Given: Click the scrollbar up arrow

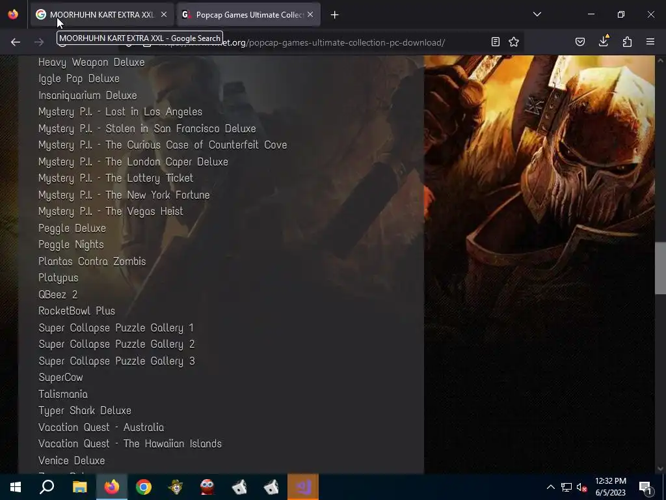Looking at the screenshot, I should point(660,61).
